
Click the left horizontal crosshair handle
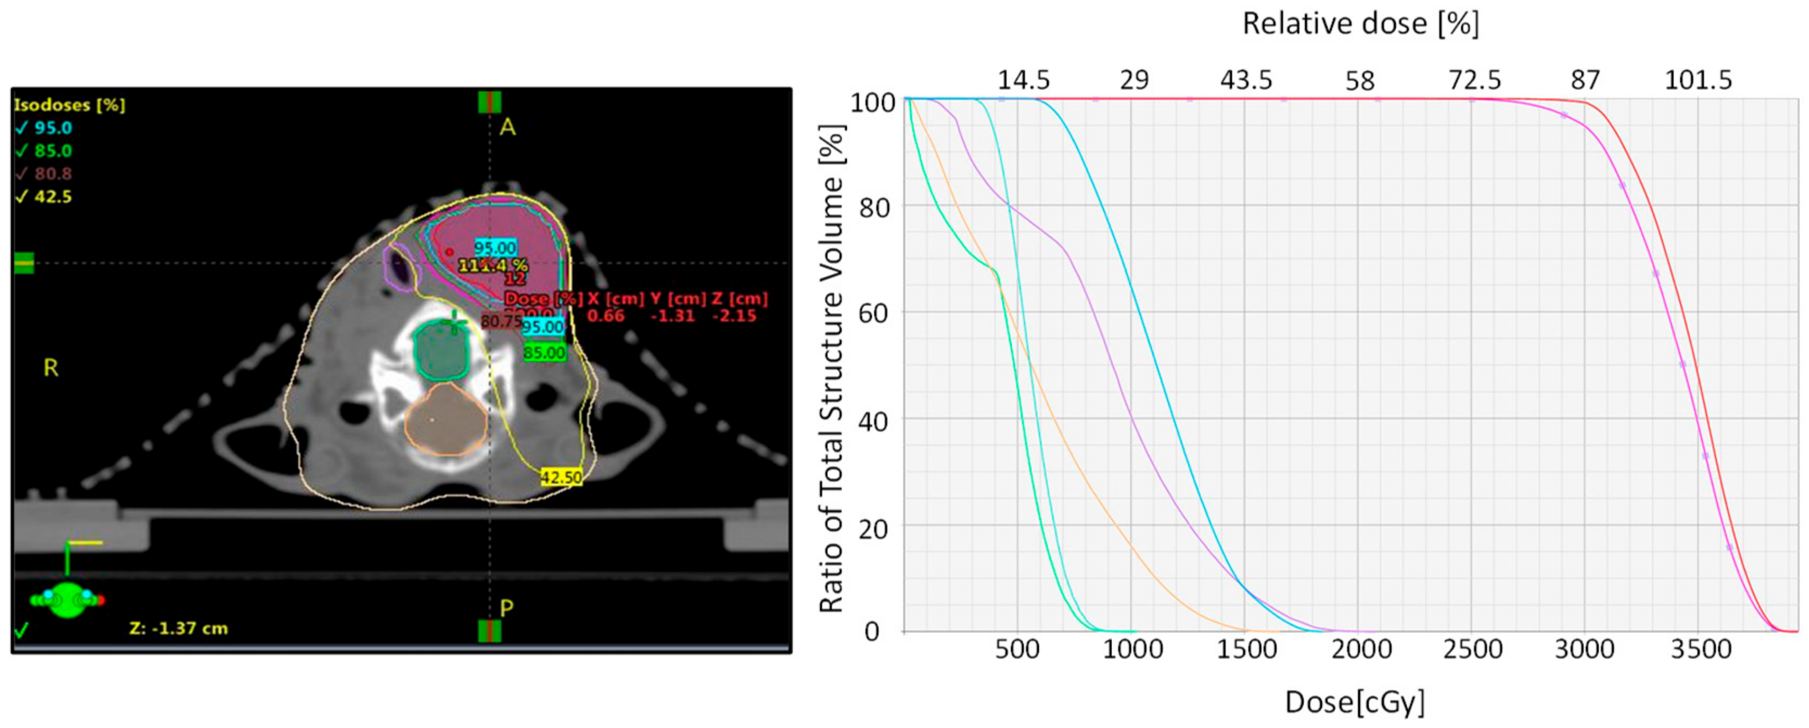click(24, 263)
